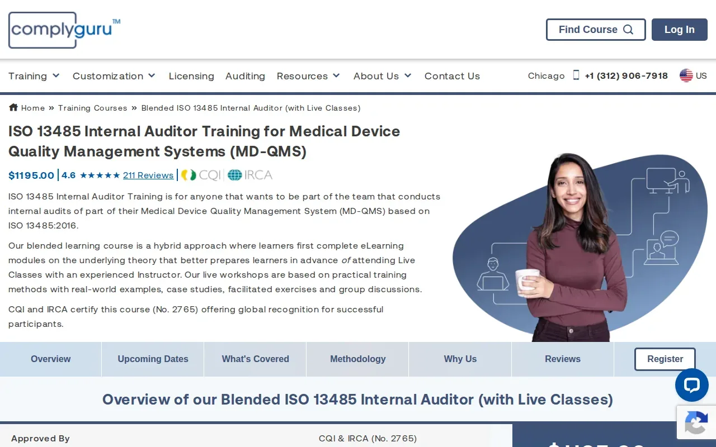
Task: Expand the Training dropdown menu
Action: click(x=34, y=76)
